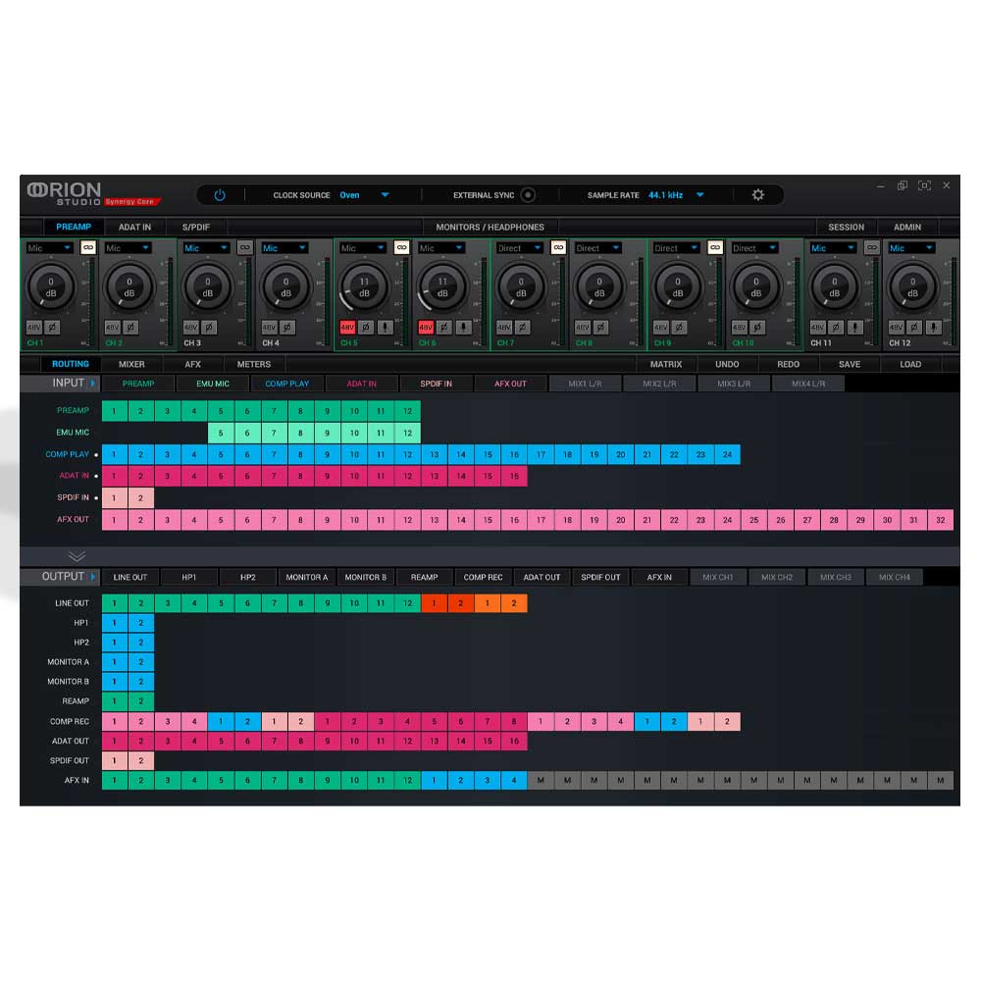This screenshot has height=981, width=981.
Task: Toggle stereo link for CH 5/6
Action: coord(401,248)
